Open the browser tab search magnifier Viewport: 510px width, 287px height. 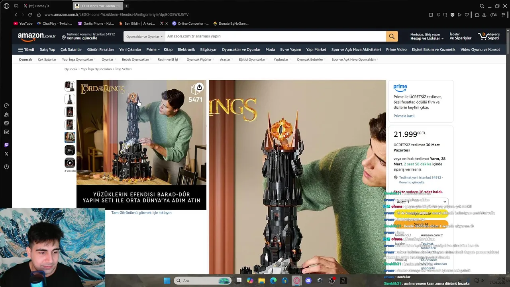pos(482,6)
